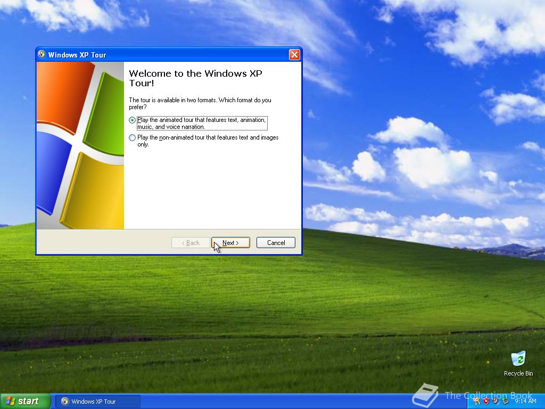Open the Recycle Bin desktop icon
545x409 pixels.
(x=518, y=363)
